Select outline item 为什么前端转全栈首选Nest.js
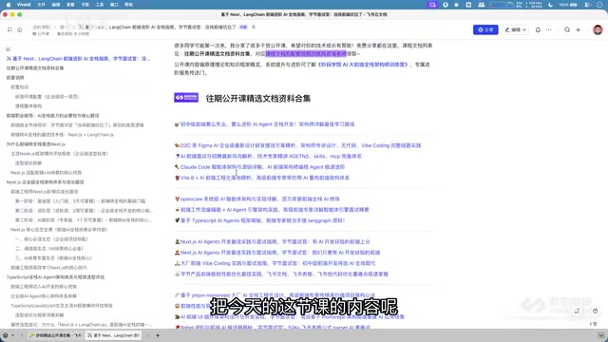Screen dimensions: 608x342 click(x=36, y=143)
